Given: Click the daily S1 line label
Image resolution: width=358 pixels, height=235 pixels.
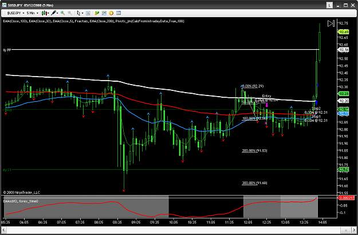Looking at the screenshot, I should click(7, 170).
